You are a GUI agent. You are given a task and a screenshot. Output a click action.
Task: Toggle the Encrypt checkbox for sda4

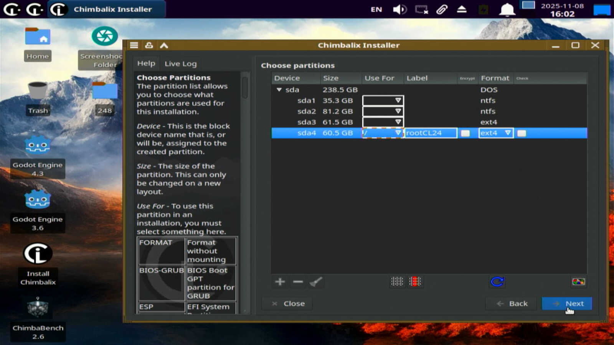tap(465, 133)
